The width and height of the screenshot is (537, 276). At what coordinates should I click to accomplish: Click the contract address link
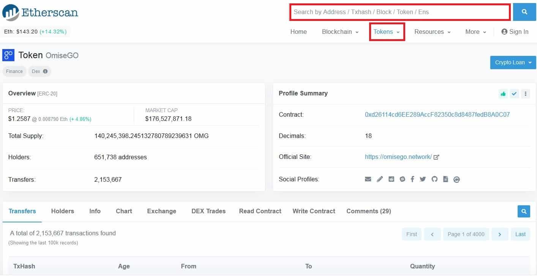click(437, 114)
